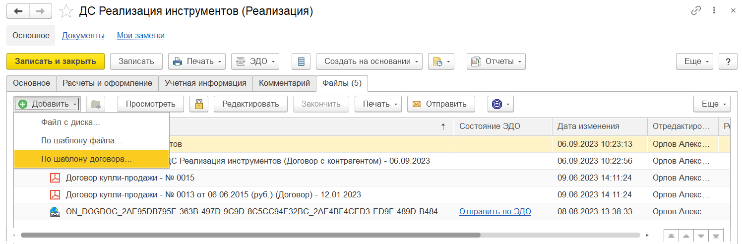The height and width of the screenshot is (244, 742).
Task: Click the lock file icon button
Action: pyautogui.click(x=199, y=104)
